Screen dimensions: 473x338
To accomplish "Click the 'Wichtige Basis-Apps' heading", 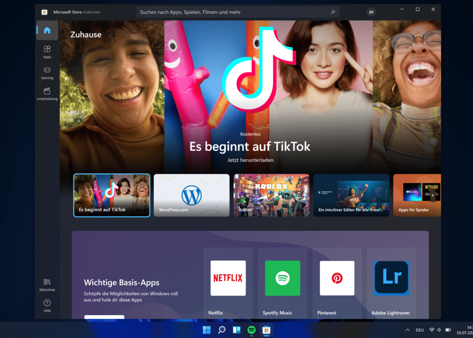I will (x=122, y=282).
